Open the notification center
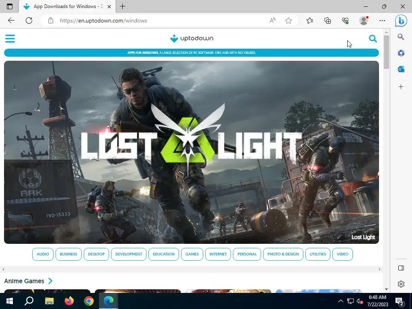 [x=400, y=301]
